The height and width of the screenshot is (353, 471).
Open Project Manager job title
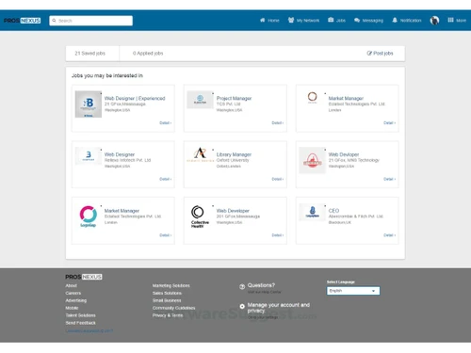point(234,98)
